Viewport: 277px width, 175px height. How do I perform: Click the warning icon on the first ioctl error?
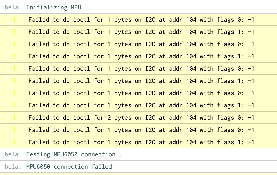tap(14, 20)
